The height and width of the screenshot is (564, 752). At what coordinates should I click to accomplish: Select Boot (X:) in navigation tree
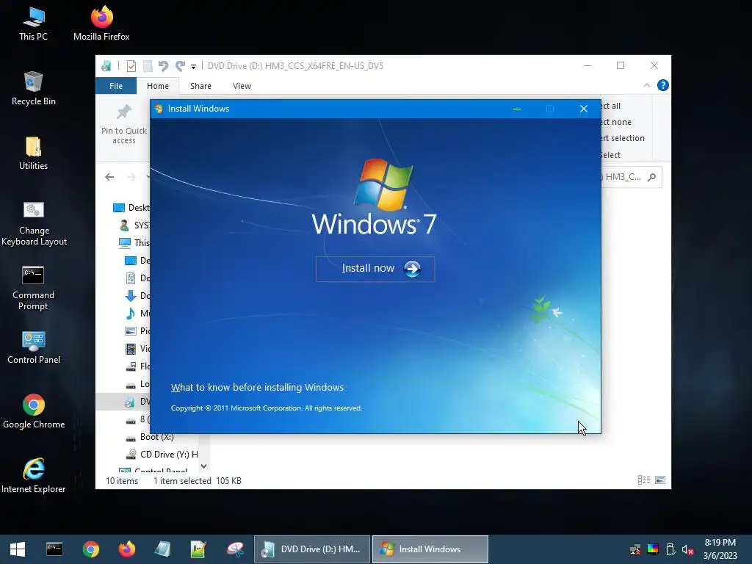(x=150, y=437)
